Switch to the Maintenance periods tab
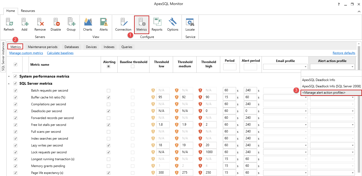Viewport: 362px width, 176px height. click(43, 47)
